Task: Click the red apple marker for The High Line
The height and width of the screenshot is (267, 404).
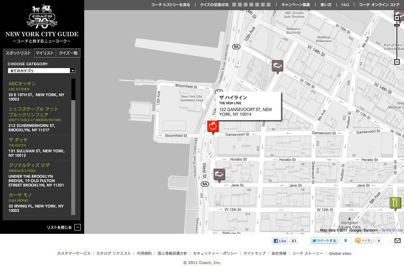Action: click(213, 126)
